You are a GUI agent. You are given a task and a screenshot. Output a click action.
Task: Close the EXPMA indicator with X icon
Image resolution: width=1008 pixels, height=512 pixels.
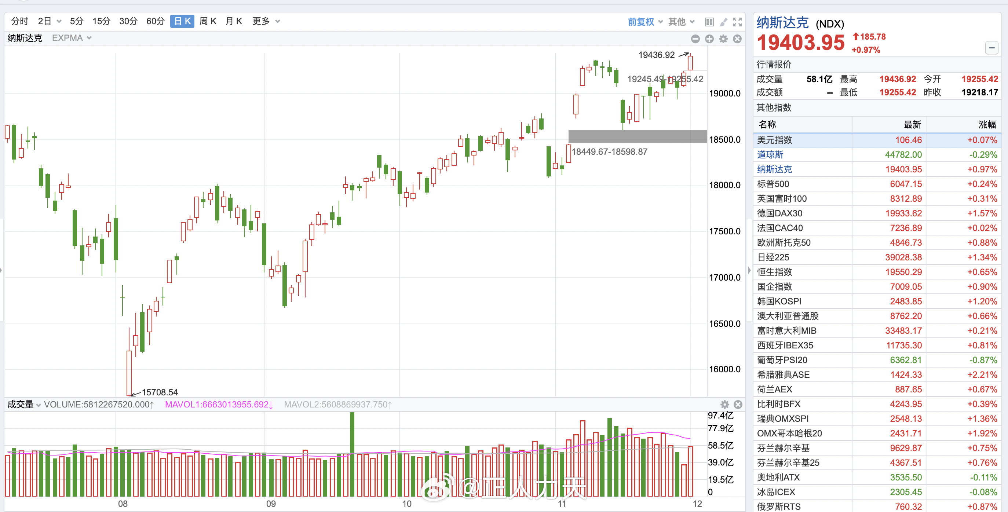(x=737, y=39)
